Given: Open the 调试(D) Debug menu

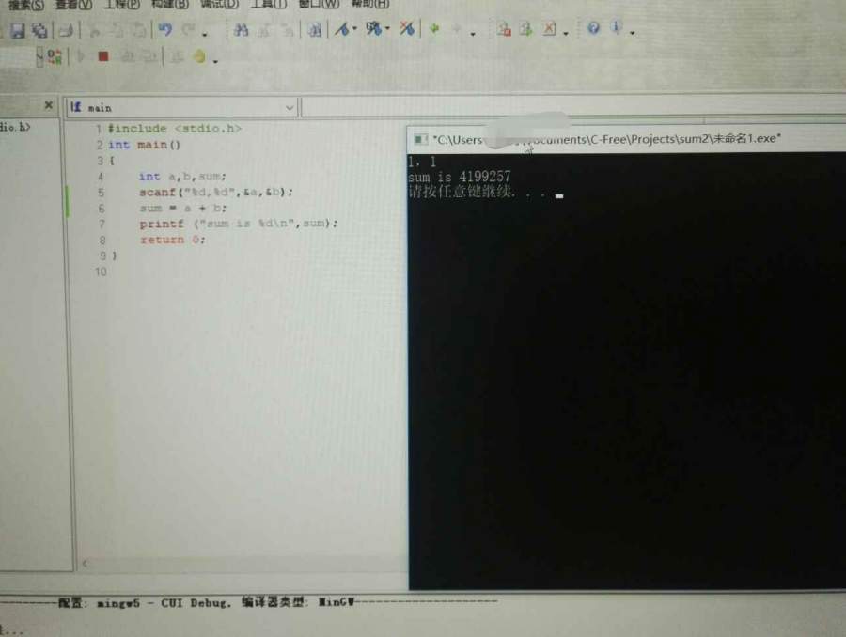Looking at the screenshot, I should coord(218,3).
